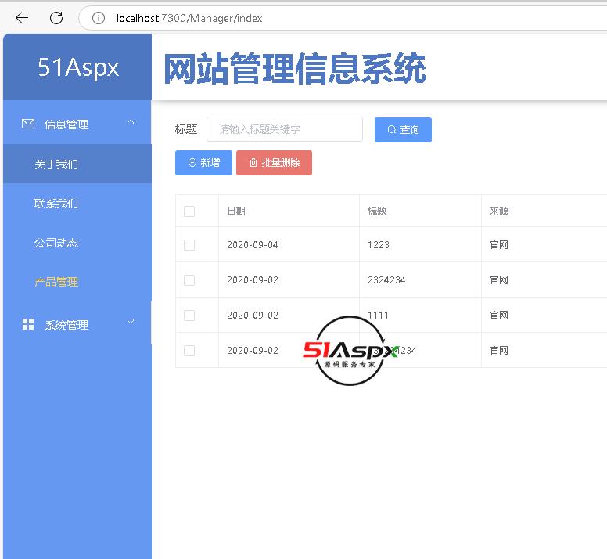607x559 pixels.
Task: Toggle the select-all checkbox in table header
Action: (189, 211)
